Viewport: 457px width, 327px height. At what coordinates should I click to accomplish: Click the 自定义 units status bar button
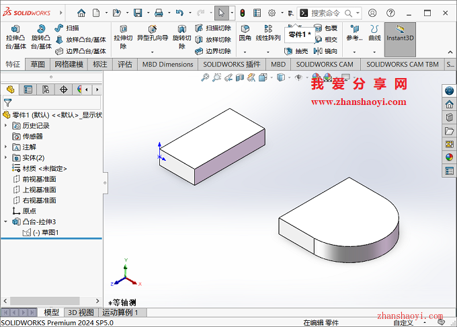(x=403, y=323)
